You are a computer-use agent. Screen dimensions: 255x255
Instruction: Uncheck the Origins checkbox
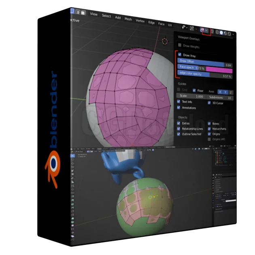209,134
